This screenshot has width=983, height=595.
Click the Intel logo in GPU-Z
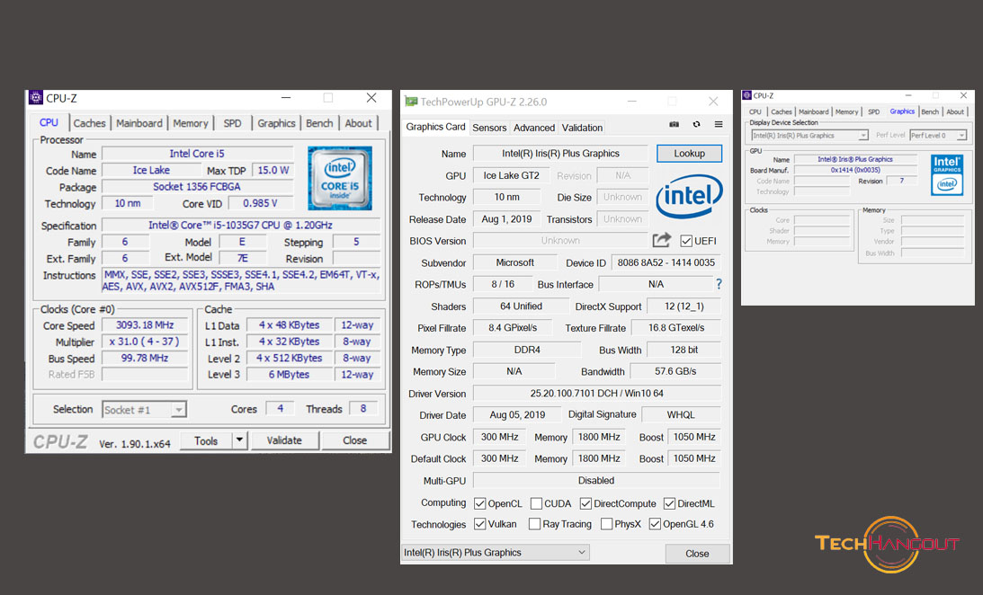(689, 197)
